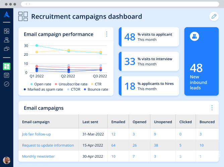Open the Email campaigns table three-dot menu

(x=212, y=108)
